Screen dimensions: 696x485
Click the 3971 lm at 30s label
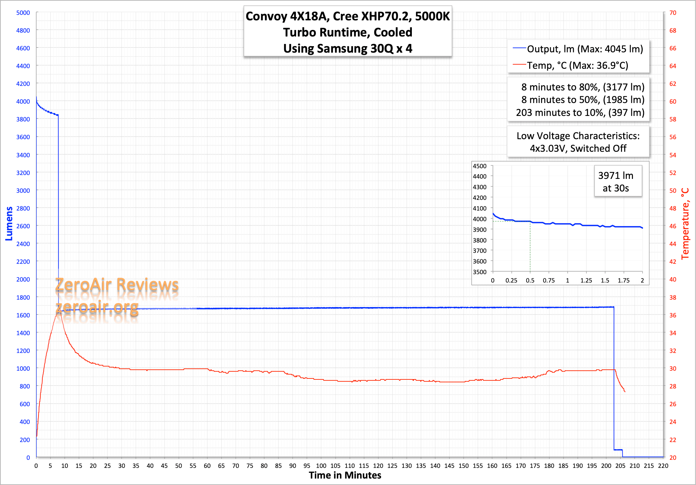(616, 181)
